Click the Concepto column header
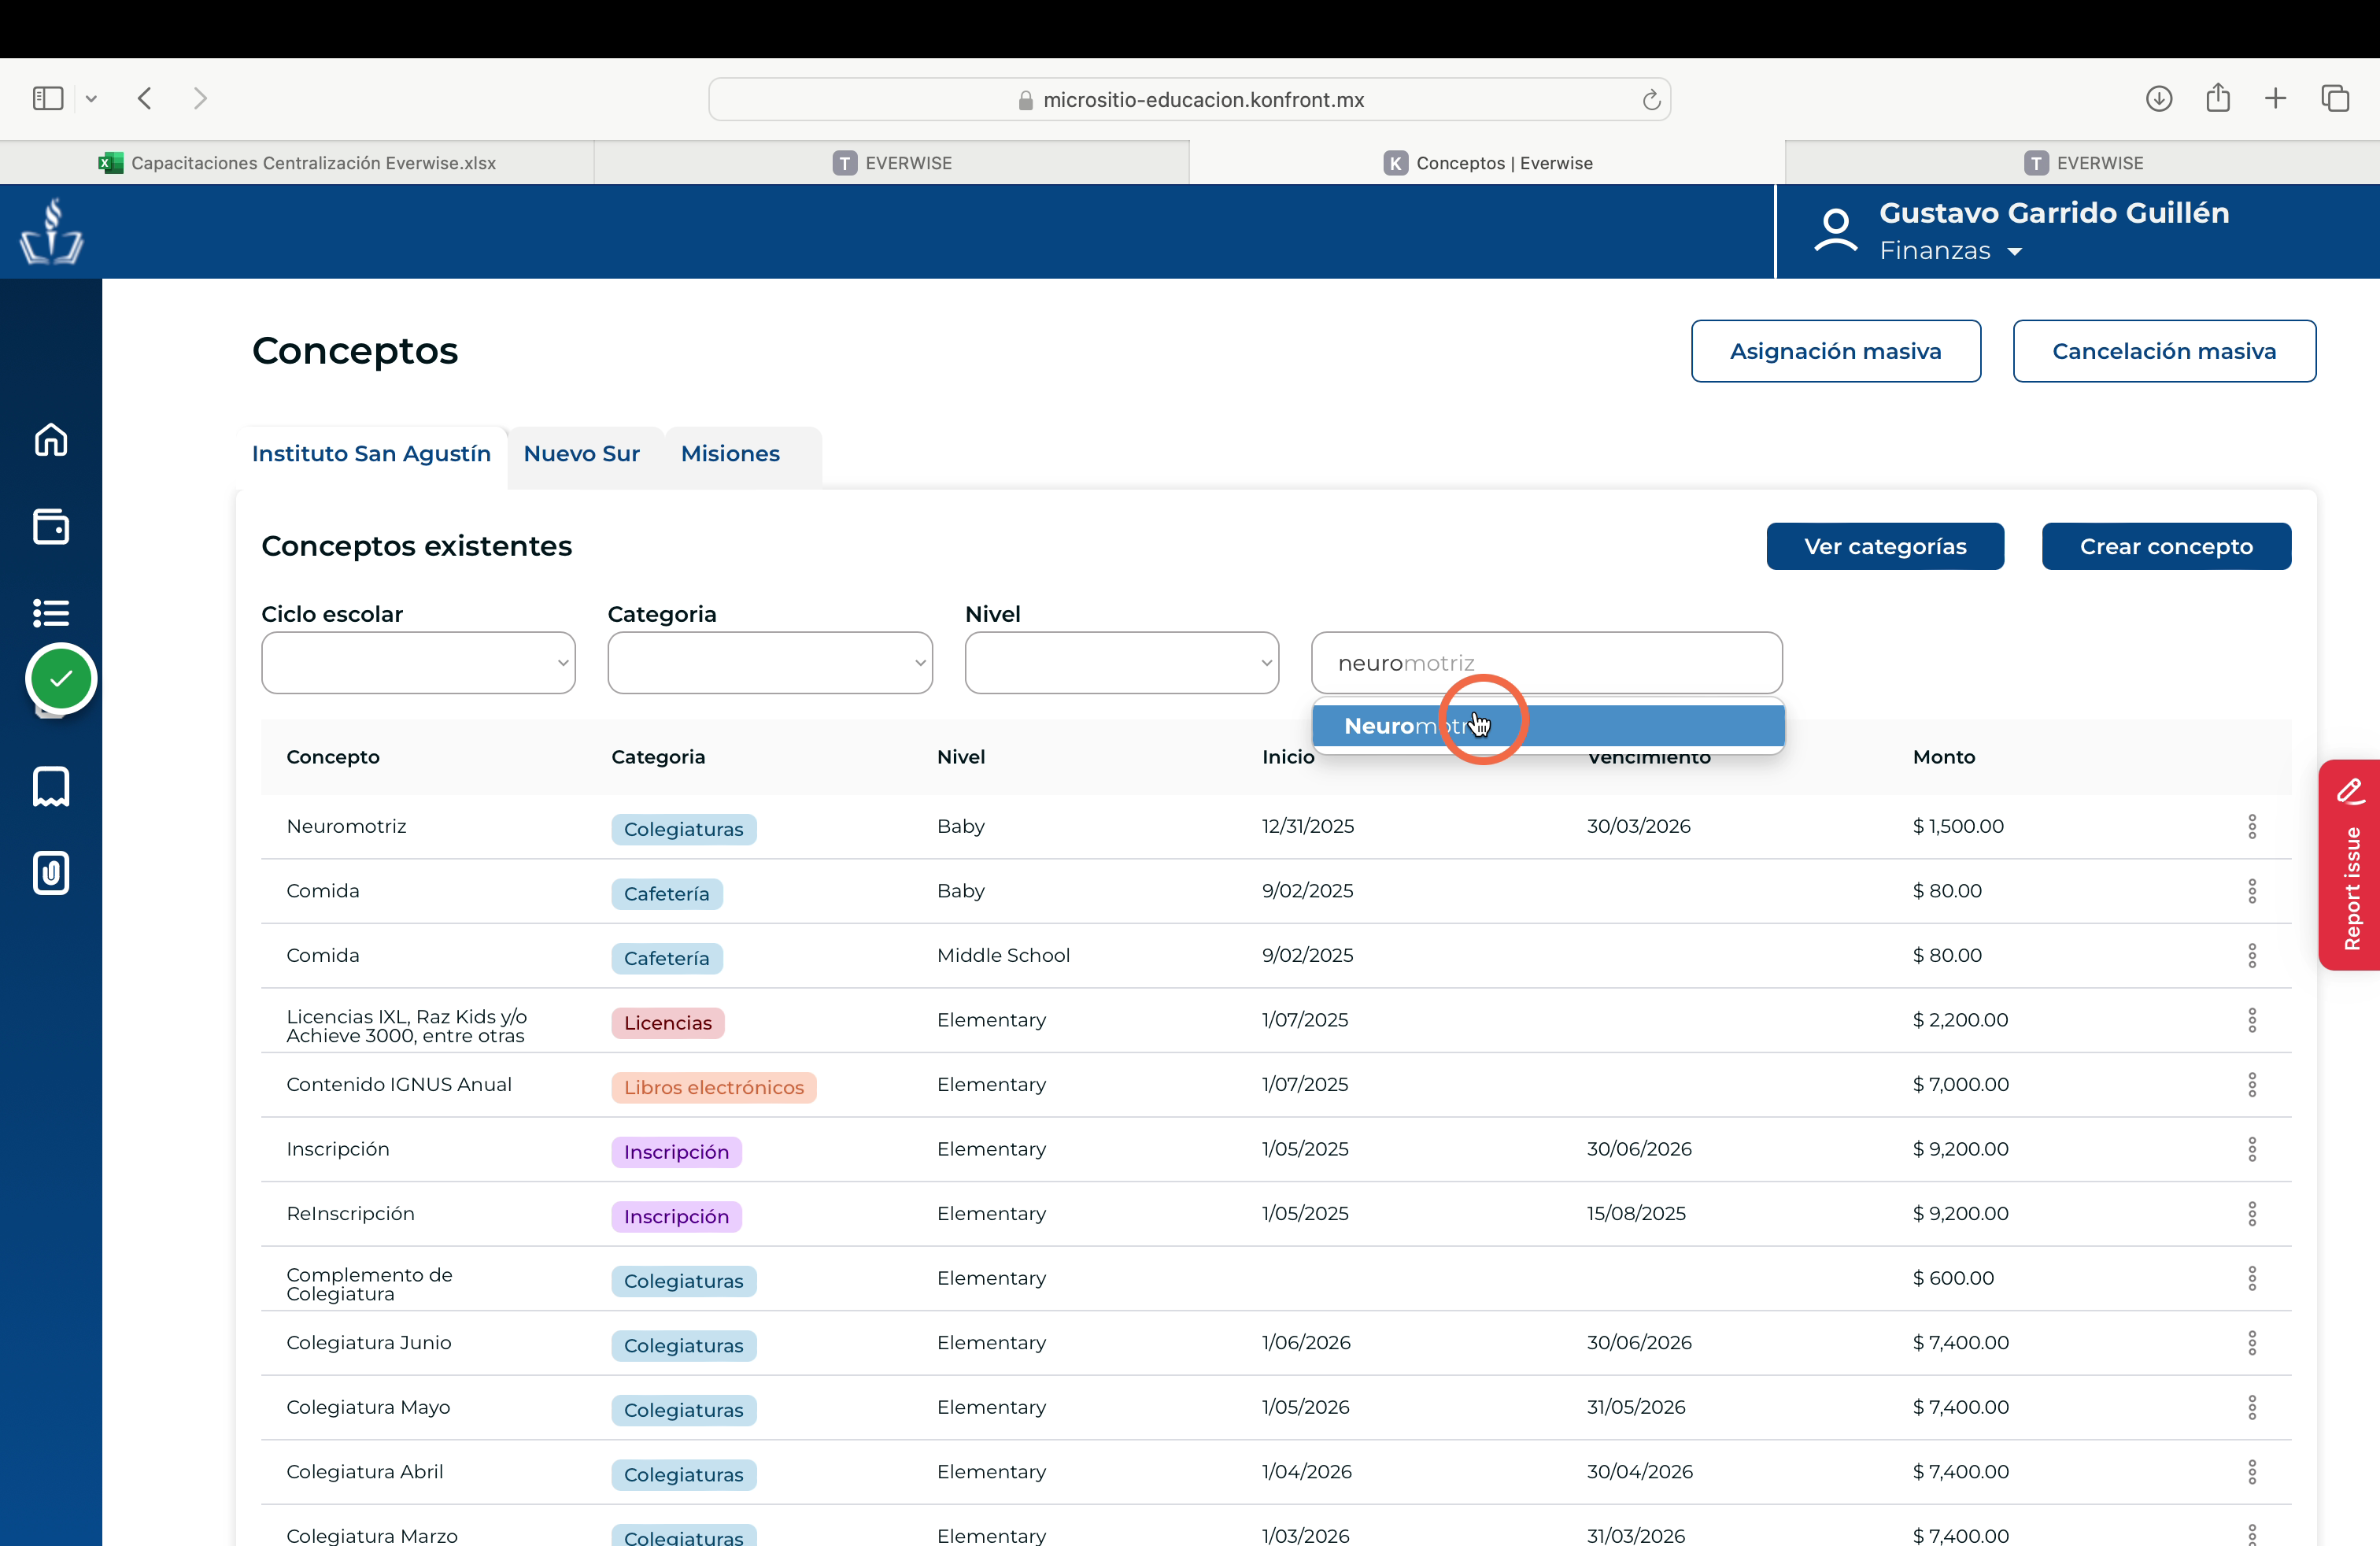 (x=333, y=757)
